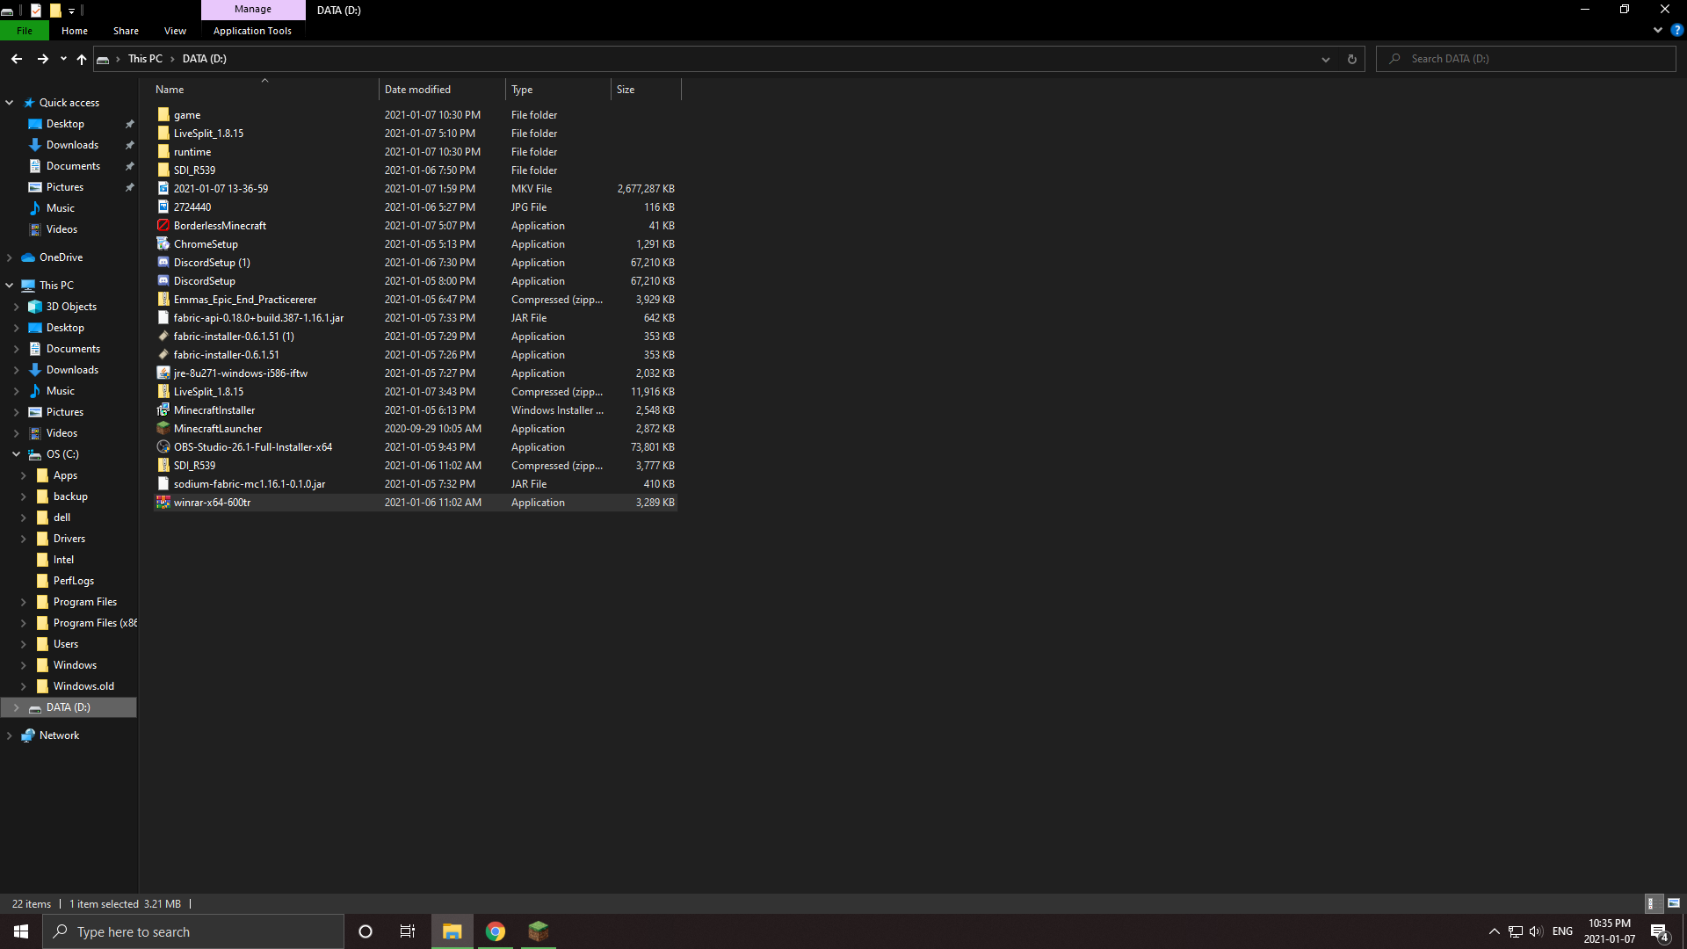Sort files by the Size column
This screenshot has height=949, width=1687.
pyautogui.click(x=626, y=89)
